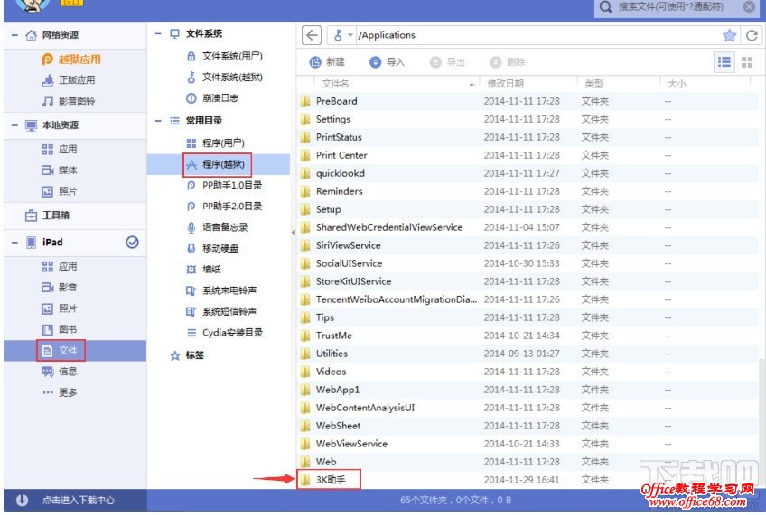This screenshot has height=515, width=766.
Task: Click 新建 new button
Action: pyautogui.click(x=327, y=62)
